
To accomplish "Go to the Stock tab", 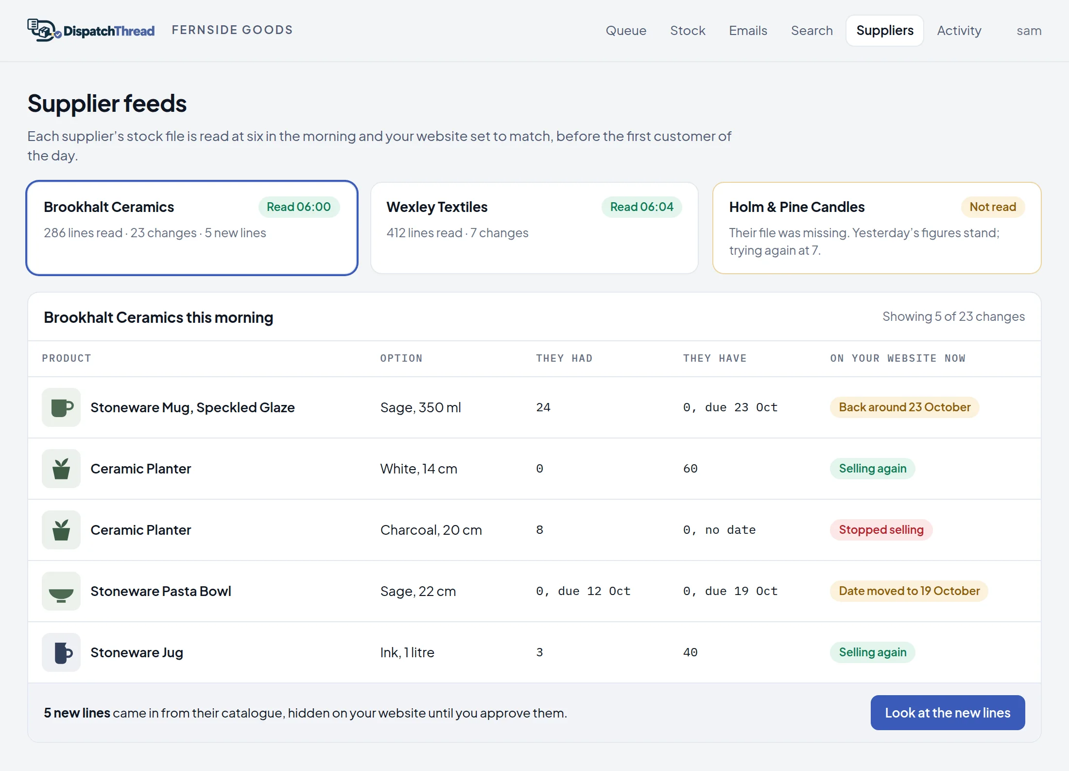I will click(688, 31).
